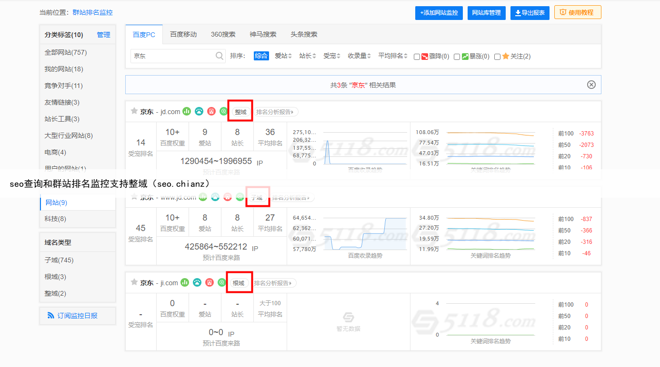The width and height of the screenshot is (660, 367).
Task: Enable the 骤降 filter checkbox
Action: pos(417,57)
